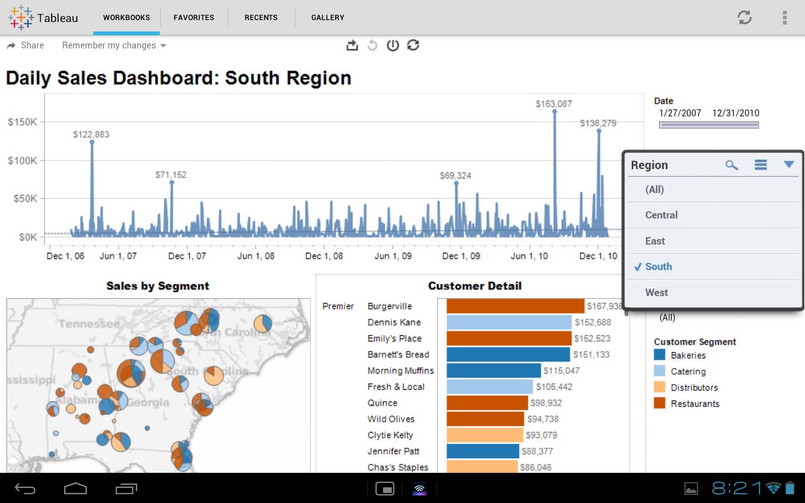
Task: Open the search icon in the Region filter
Action: click(731, 165)
